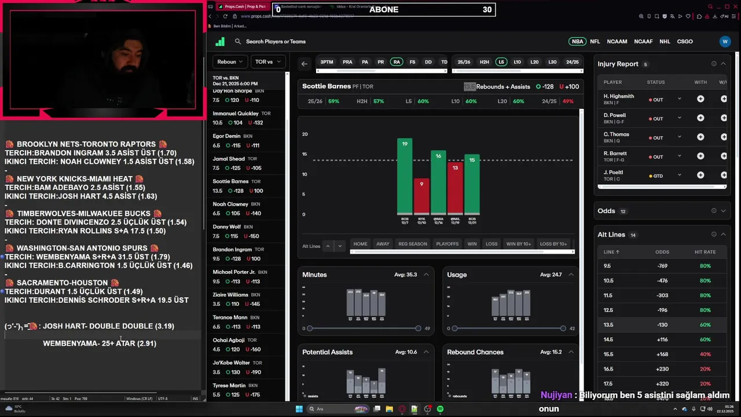Image resolution: width=741 pixels, height=417 pixels.
Task: Open H. Highsmith status dropdown
Action: pyautogui.click(x=679, y=99)
